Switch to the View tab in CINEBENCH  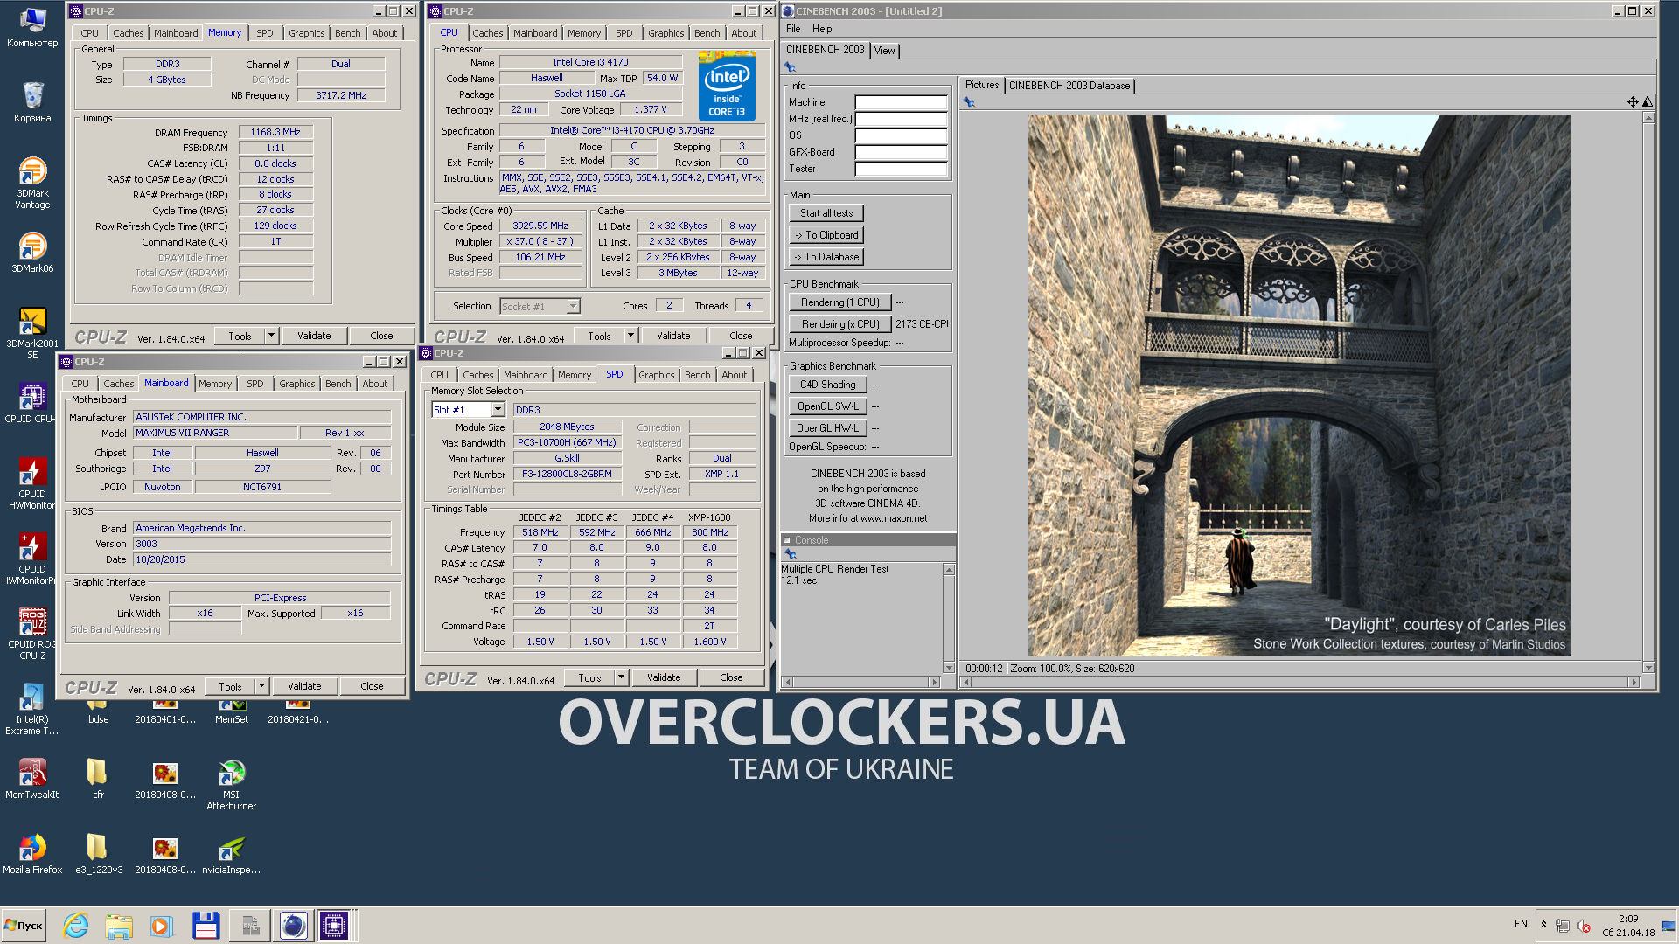click(x=885, y=51)
